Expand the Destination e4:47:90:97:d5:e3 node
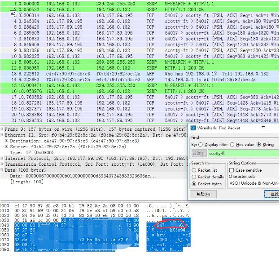 click(x=6, y=141)
